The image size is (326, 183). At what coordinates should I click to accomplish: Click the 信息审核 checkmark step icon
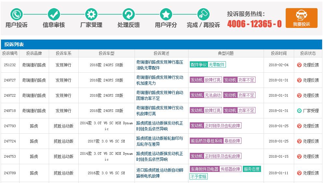[54, 14]
